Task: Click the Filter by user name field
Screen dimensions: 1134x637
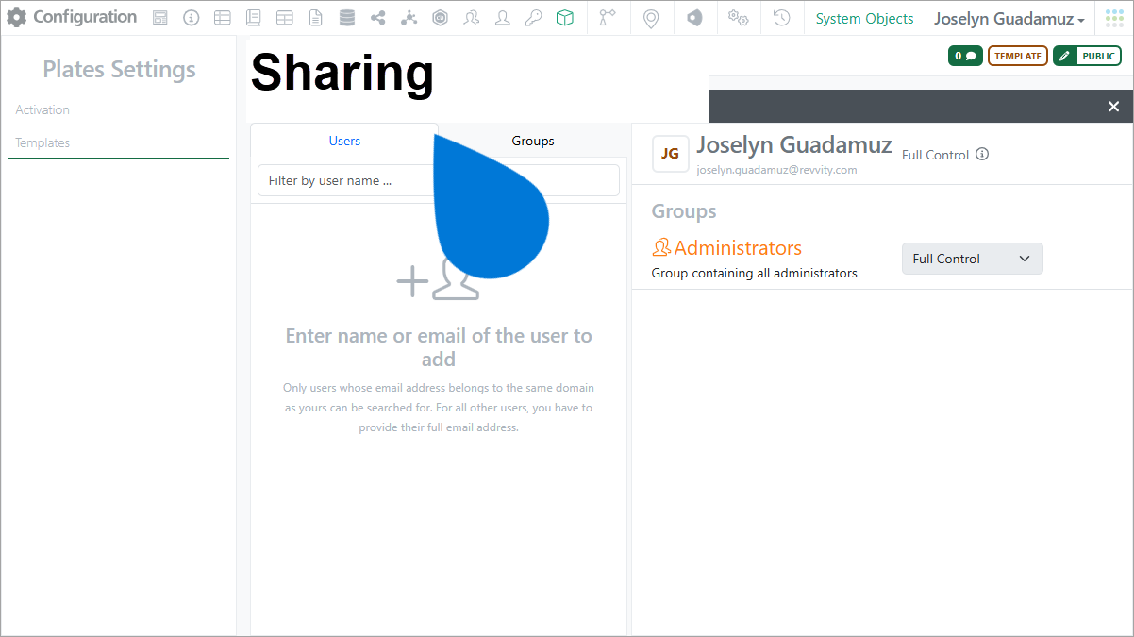Action: (439, 180)
